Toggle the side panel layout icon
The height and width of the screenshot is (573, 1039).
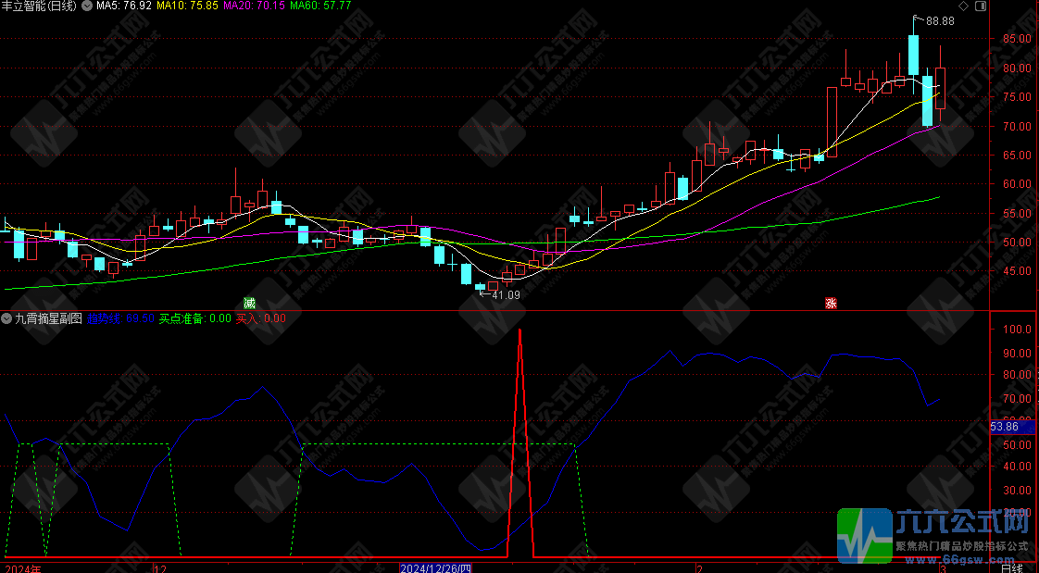pos(979,6)
